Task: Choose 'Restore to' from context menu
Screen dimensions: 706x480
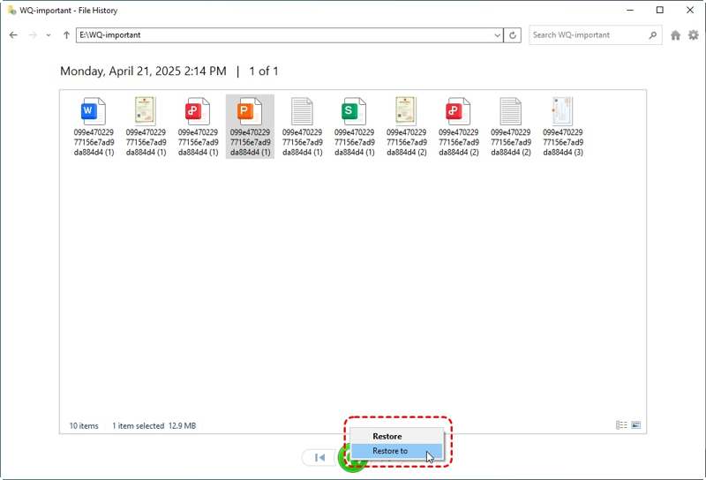Action: tap(390, 451)
